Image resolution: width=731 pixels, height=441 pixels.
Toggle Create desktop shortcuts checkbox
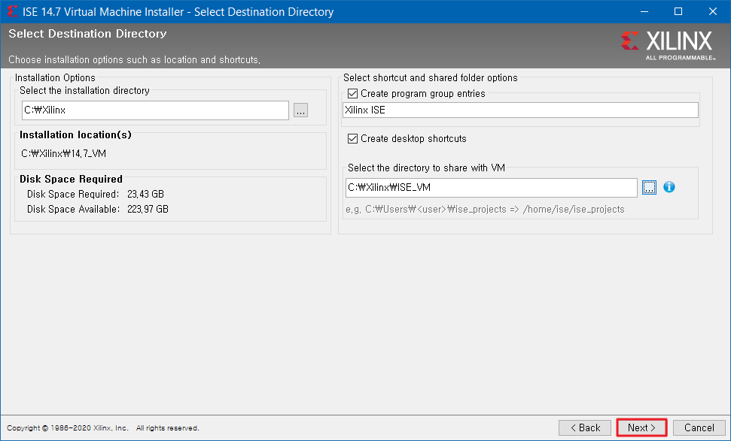tap(353, 139)
